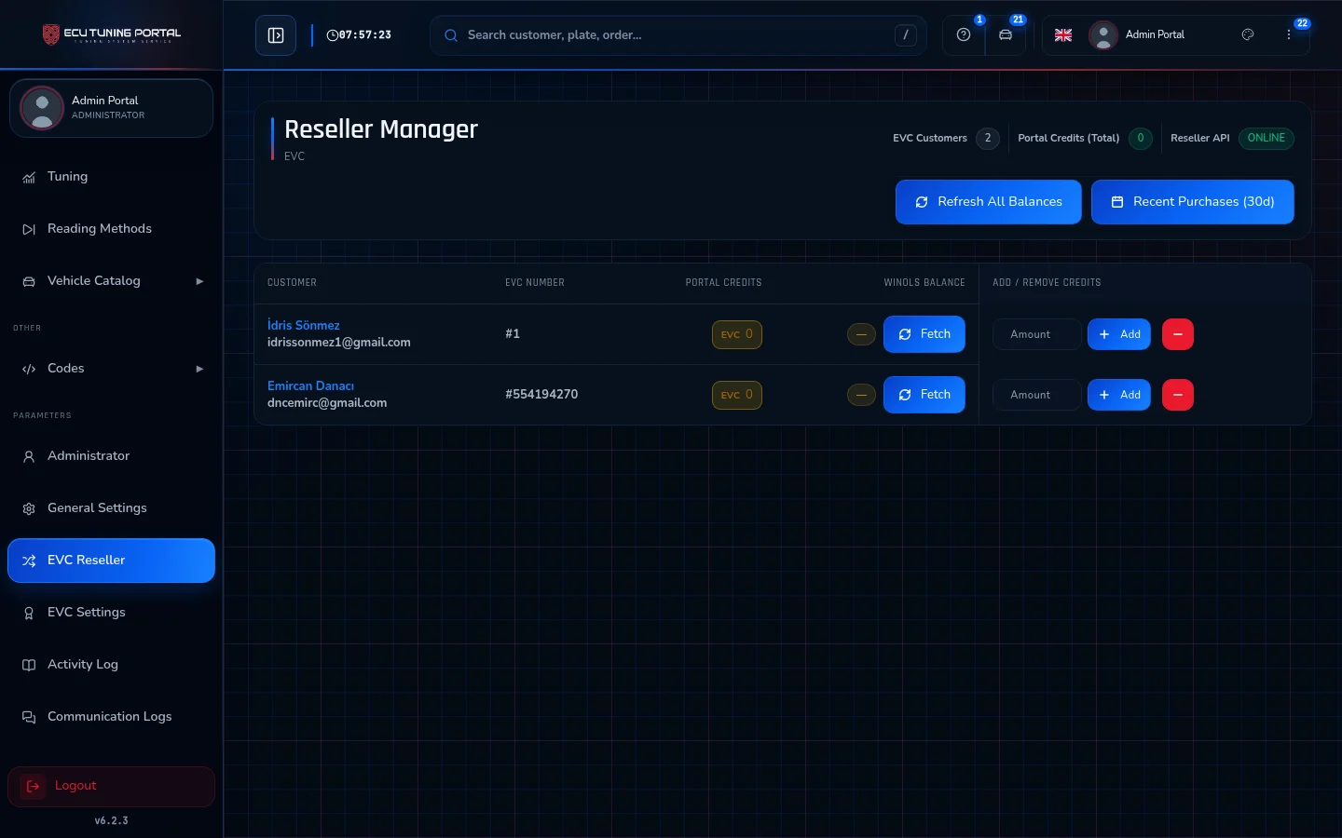Viewport: 1342px width, 838px height.
Task: Click the search magnifier icon
Action: pyautogui.click(x=451, y=35)
